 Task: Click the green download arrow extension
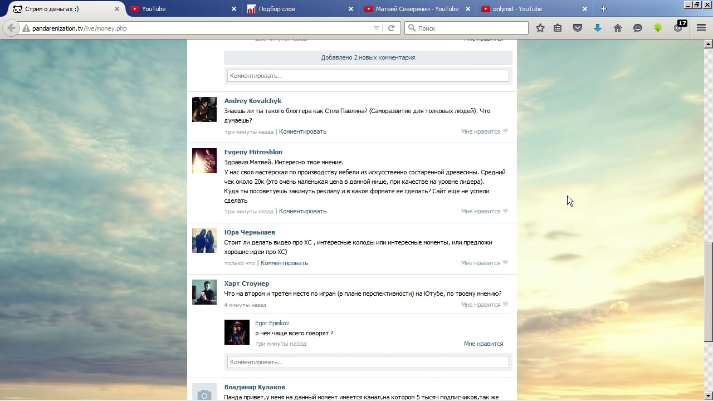tap(658, 28)
